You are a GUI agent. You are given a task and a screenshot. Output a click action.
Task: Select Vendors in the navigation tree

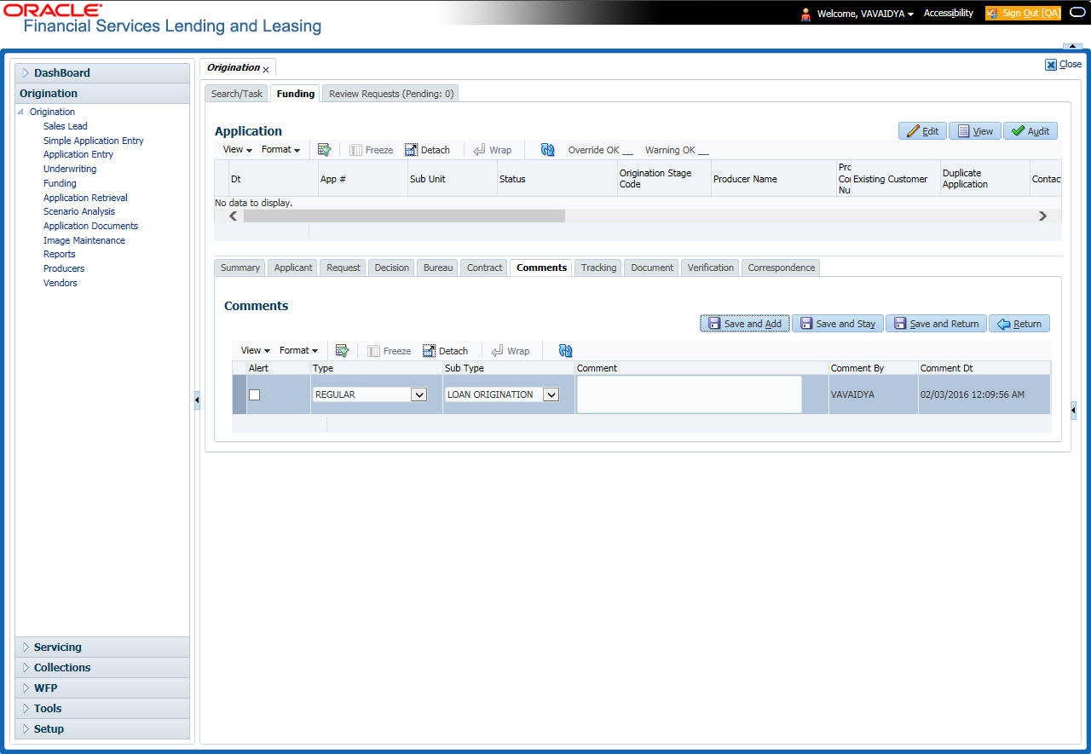coord(61,283)
